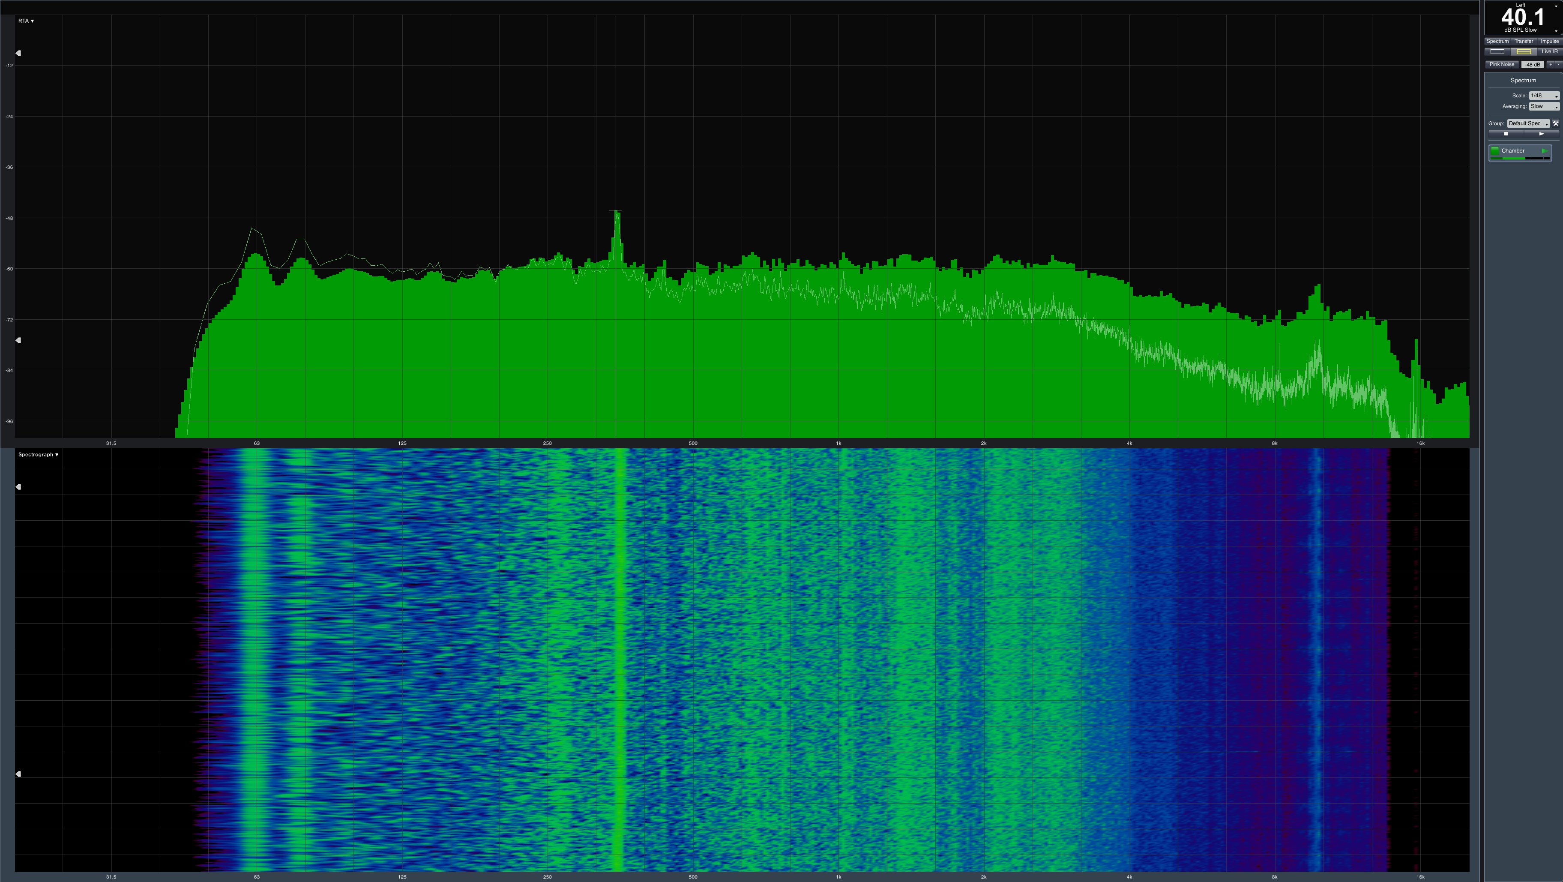Switch to single-pane view layout icon
The image size is (1563, 882).
(1497, 51)
